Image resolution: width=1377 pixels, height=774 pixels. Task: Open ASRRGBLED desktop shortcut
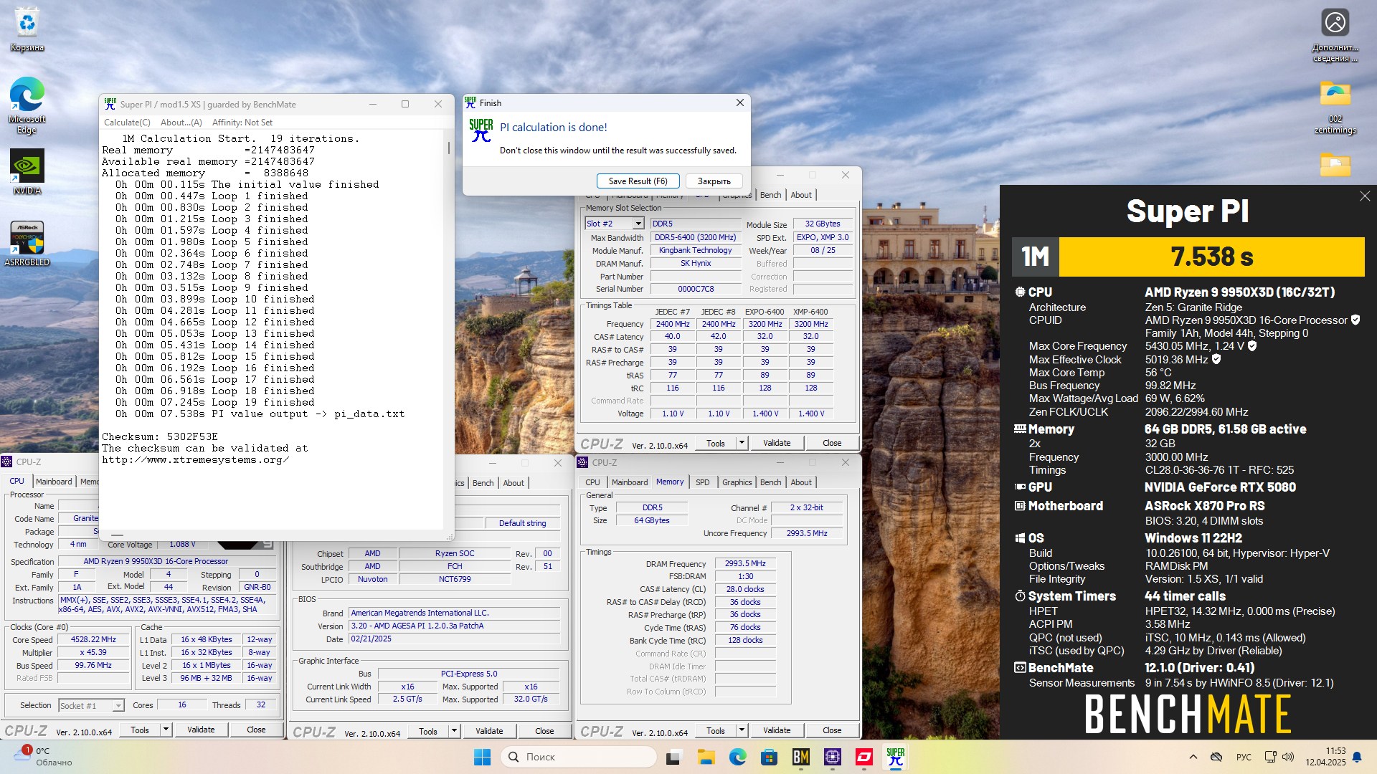(x=27, y=244)
